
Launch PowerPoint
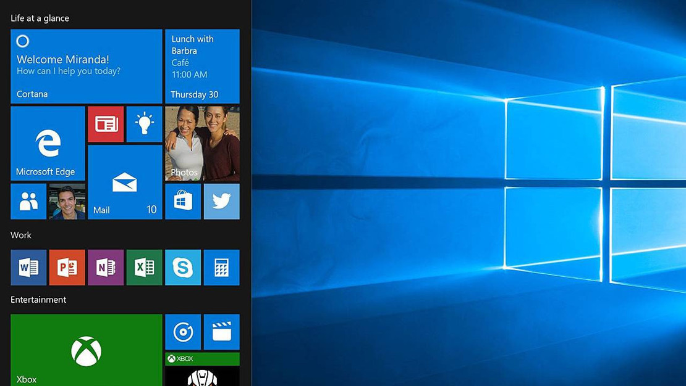point(67,267)
